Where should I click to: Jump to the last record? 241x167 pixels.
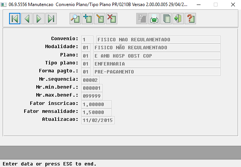tap(51, 19)
